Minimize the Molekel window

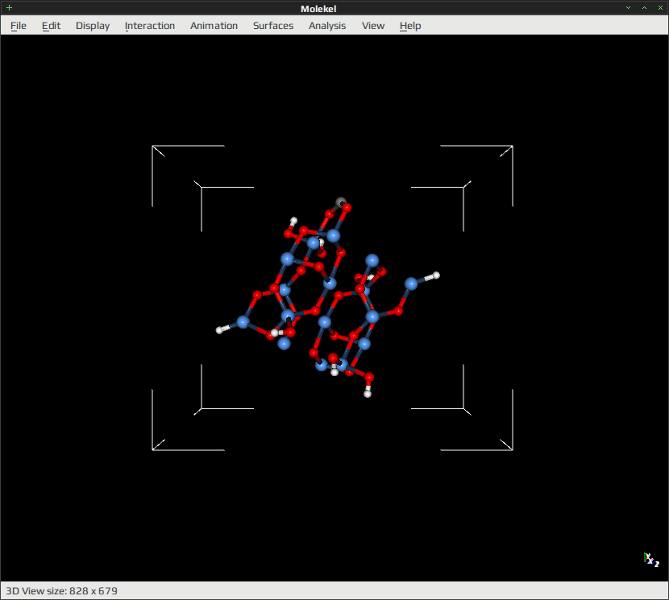(x=628, y=8)
